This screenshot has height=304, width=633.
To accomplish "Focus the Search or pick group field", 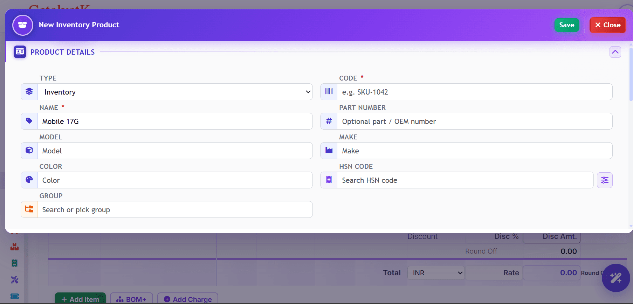I will click(x=175, y=209).
